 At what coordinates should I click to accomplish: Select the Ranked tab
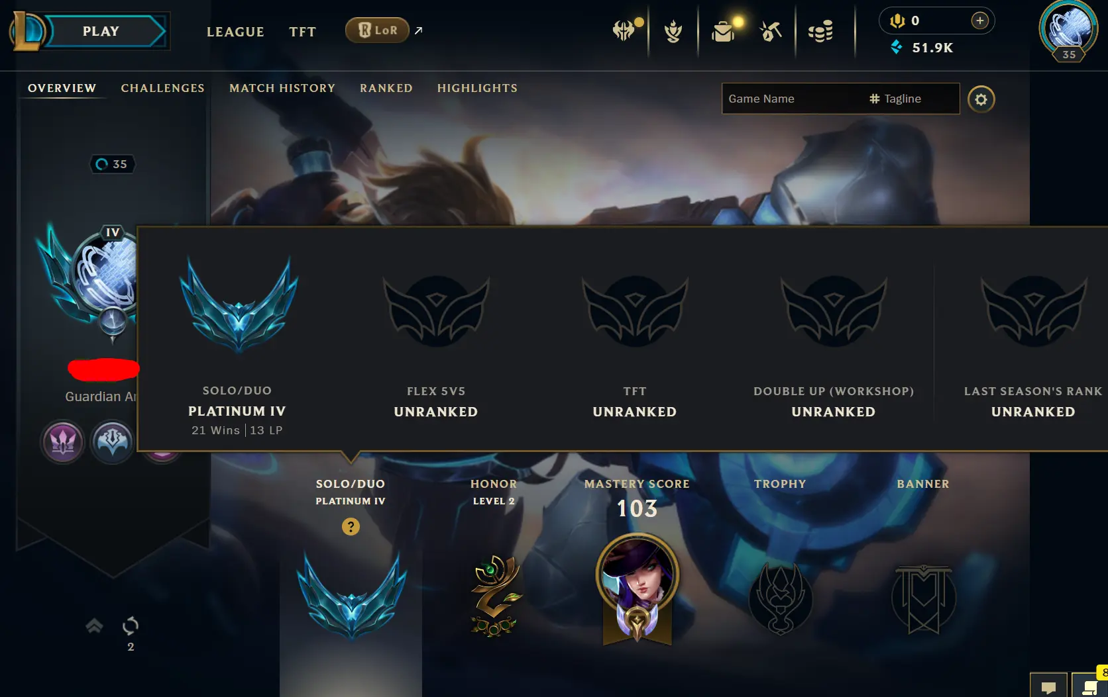tap(386, 88)
